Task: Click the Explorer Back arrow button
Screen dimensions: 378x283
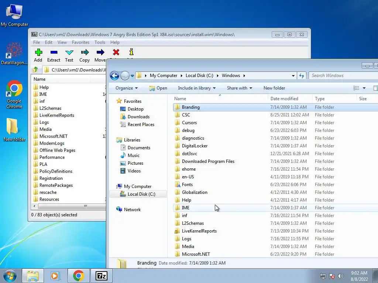Action: tap(115, 76)
